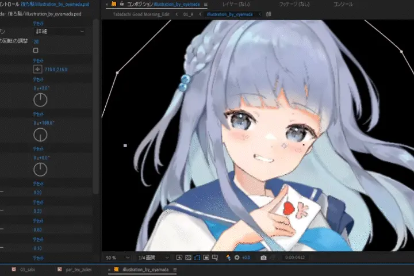Select the illustration_by_oyamada timeline tab
Image resolution: width=414 pixels, height=276 pixels.
[145, 270]
